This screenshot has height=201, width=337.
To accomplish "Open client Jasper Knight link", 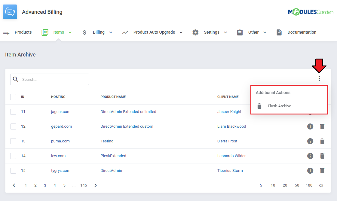I will pos(229,112).
